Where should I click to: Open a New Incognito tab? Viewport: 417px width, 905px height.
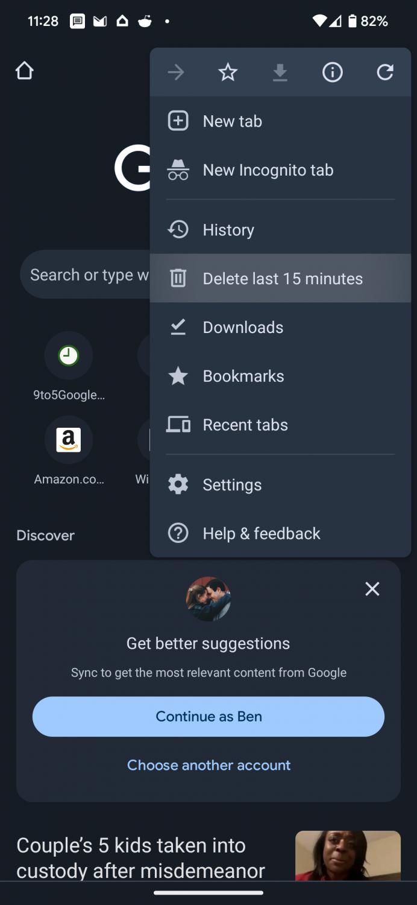[268, 170]
